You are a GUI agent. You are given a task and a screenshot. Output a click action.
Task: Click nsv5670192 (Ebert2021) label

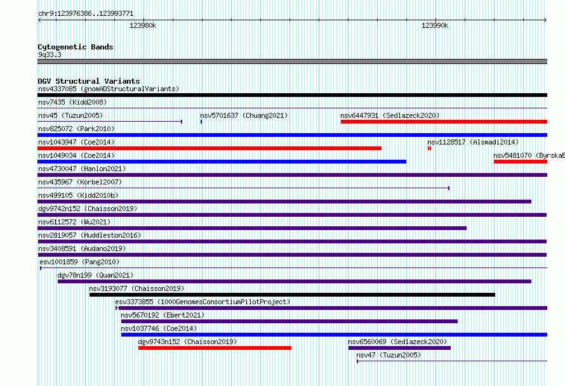(x=163, y=315)
